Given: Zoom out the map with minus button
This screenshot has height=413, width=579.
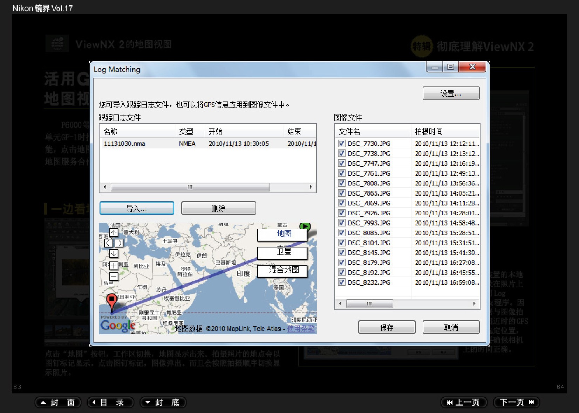Looking at the screenshot, I should click(x=114, y=276).
